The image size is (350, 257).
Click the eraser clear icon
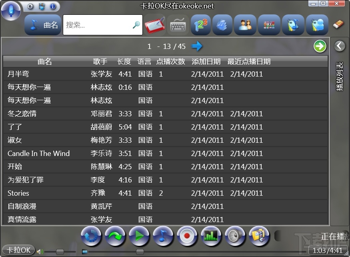(x=338, y=24)
